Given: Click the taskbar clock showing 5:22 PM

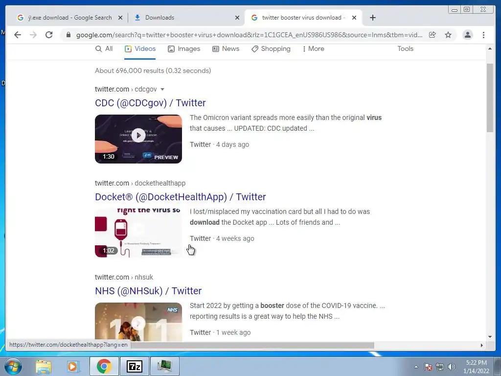Looking at the screenshot, I should click(477, 367).
